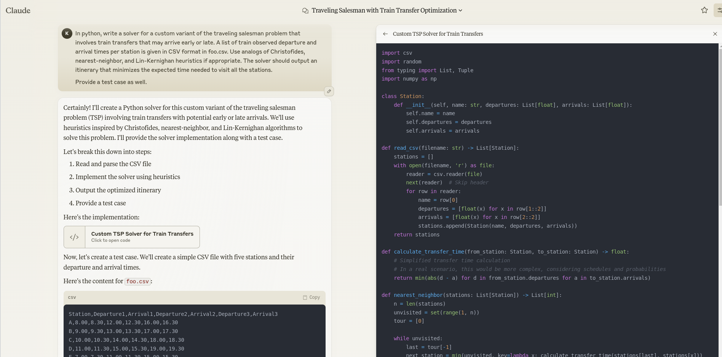
Task: Go back using the artifact panel arrow
Action: [x=385, y=34]
